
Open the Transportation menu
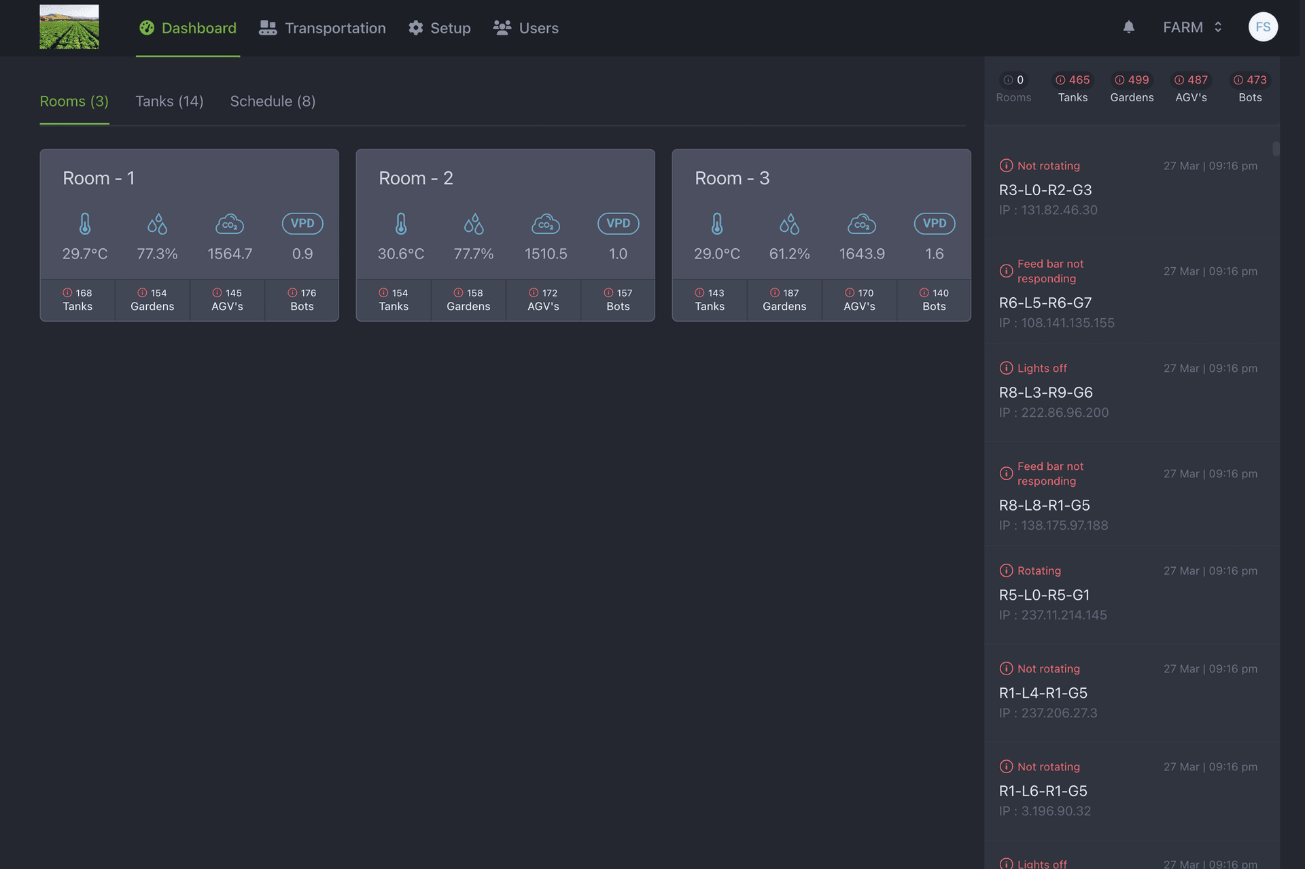coord(323,28)
